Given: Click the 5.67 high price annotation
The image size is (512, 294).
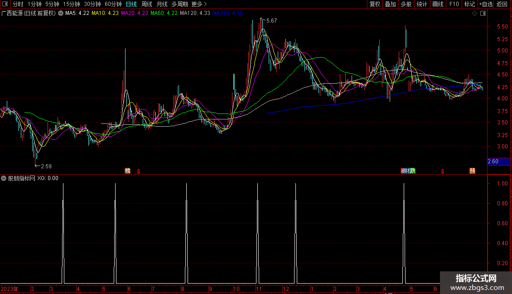Looking at the screenshot, I should pos(272,21).
